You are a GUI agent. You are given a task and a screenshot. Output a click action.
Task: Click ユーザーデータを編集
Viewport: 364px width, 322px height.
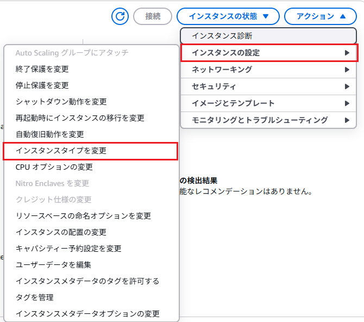point(53,265)
